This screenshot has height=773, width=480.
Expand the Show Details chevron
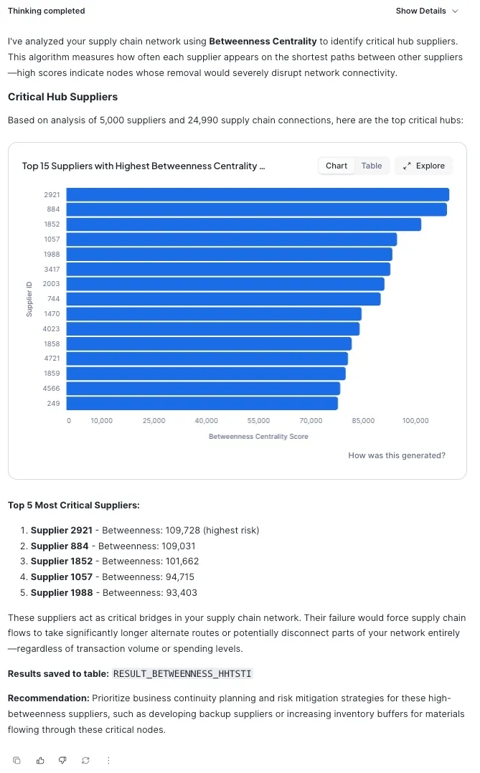click(x=455, y=11)
